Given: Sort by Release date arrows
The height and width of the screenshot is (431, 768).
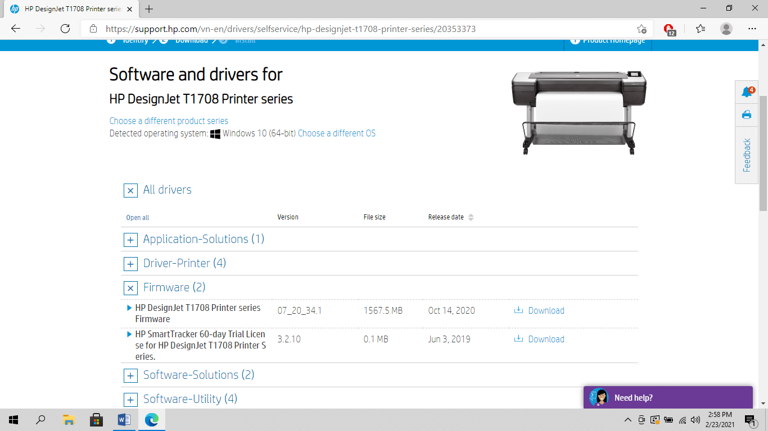Looking at the screenshot, I should pyautogui.click(x=471, y=217).
